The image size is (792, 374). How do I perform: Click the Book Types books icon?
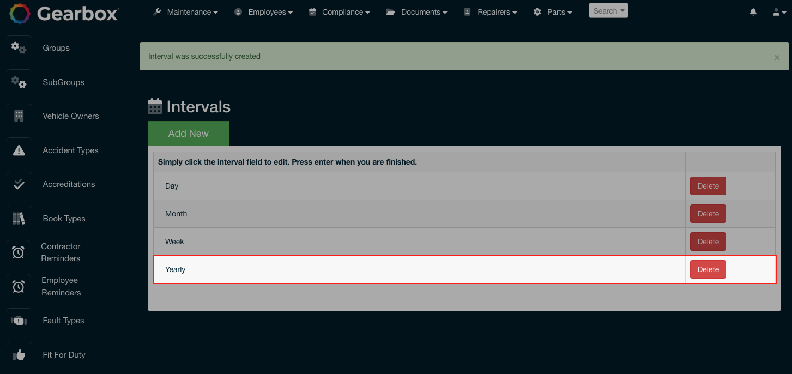coord(18,218)
